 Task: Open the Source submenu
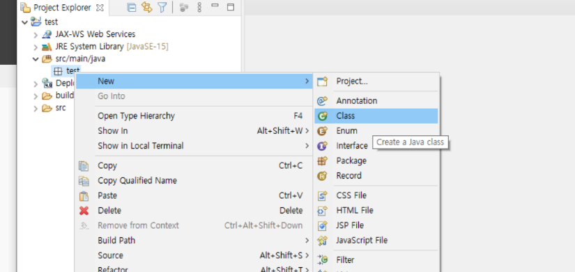194,255
